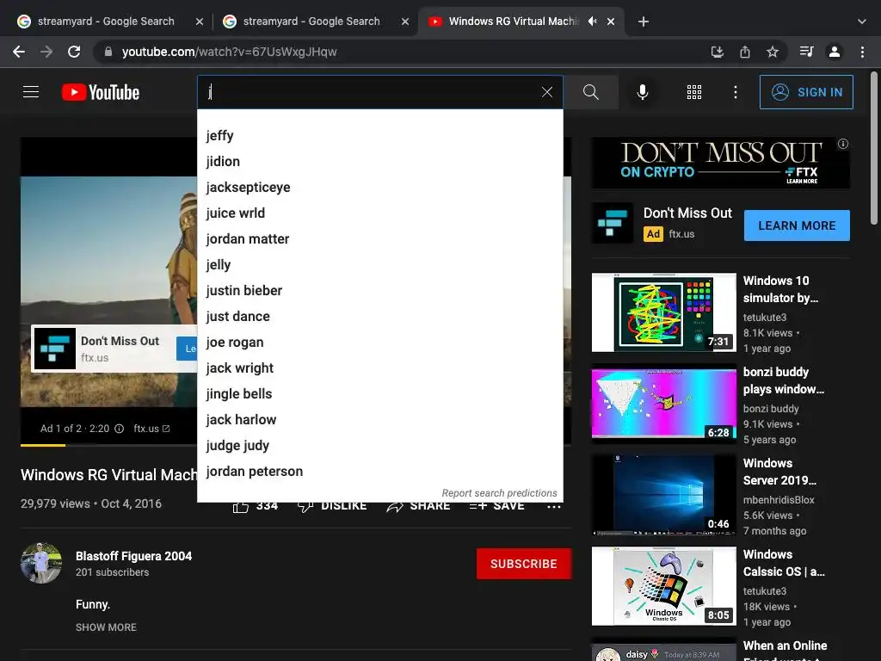Open Blastoff Figuera 2004 channel name

(133, 556)
